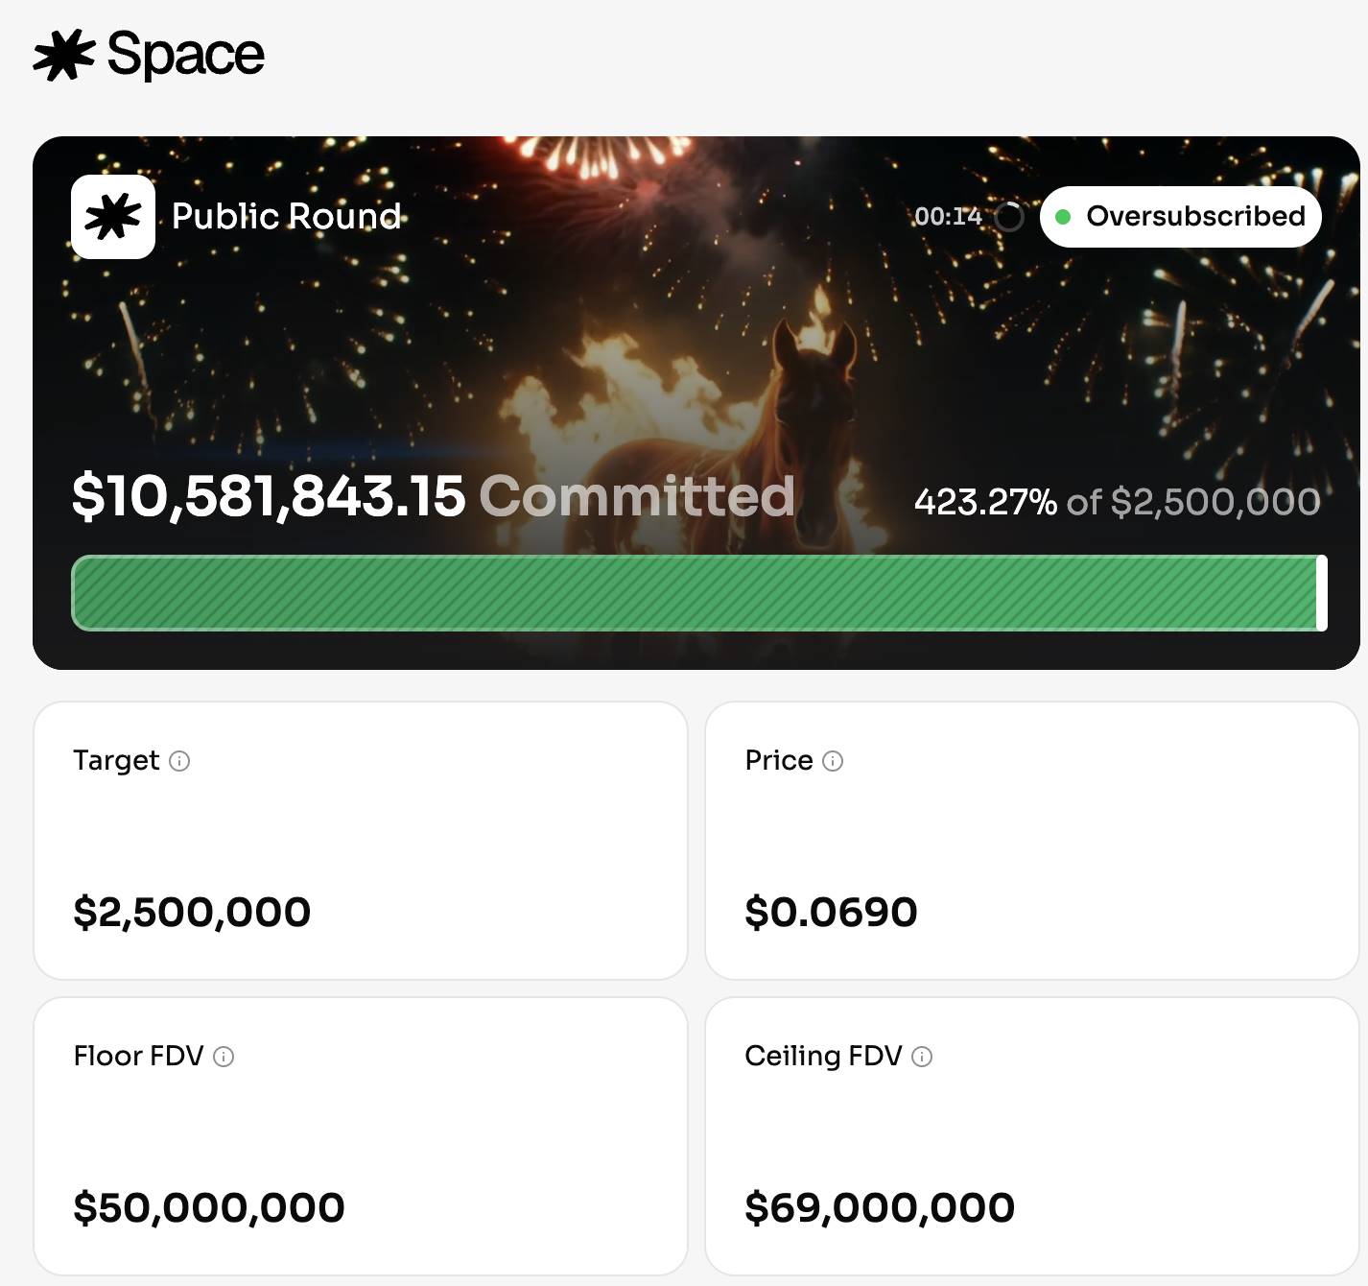Click the $50,000,000 Floor FDV value
1368x1286 pixels.
pos(209,1207)
